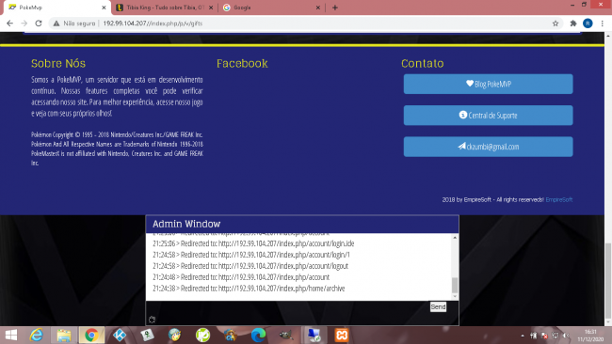Click the Admin Window log scroll up arrow
The width and height of the screenshot is (612, 344).
[455, 237]
